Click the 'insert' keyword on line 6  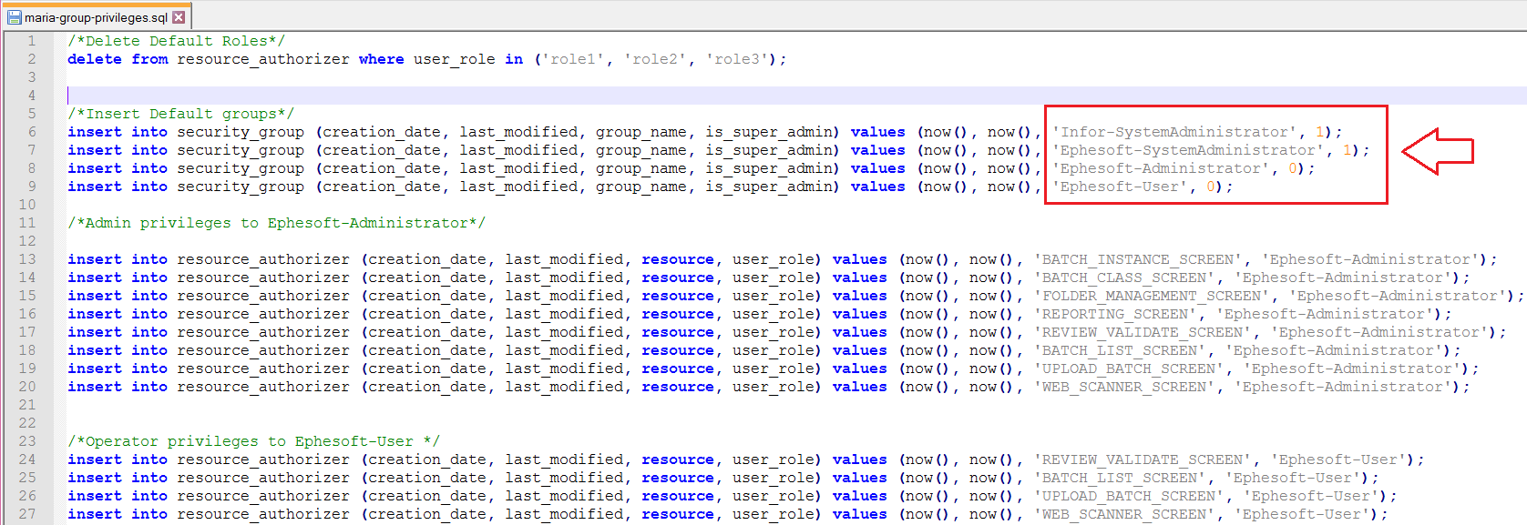tap(95, 132)
